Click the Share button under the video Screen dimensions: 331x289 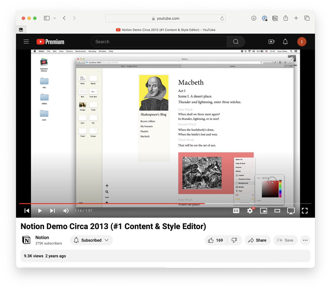coord(257,240)
